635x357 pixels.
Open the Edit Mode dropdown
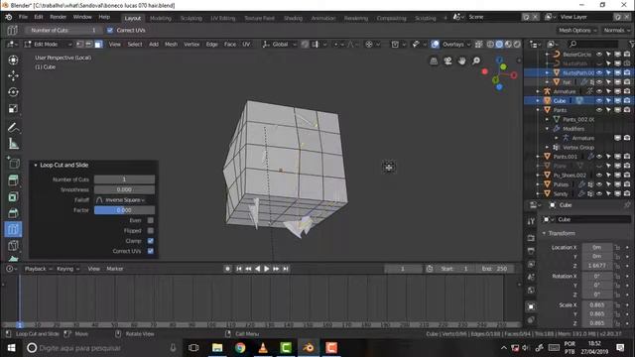click(x=49, y=44)
